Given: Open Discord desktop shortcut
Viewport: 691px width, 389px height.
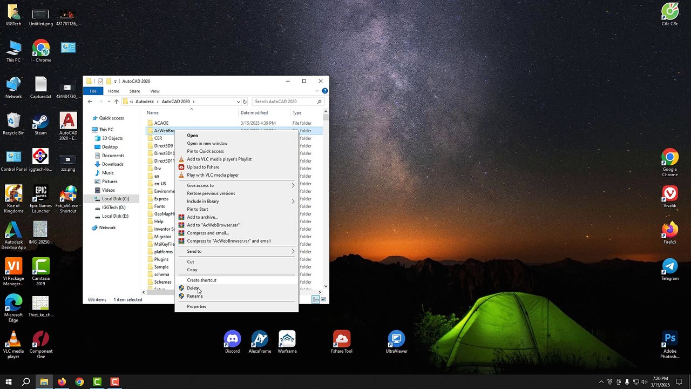Looking at the screenshot, I should click(x=233, y=342).
